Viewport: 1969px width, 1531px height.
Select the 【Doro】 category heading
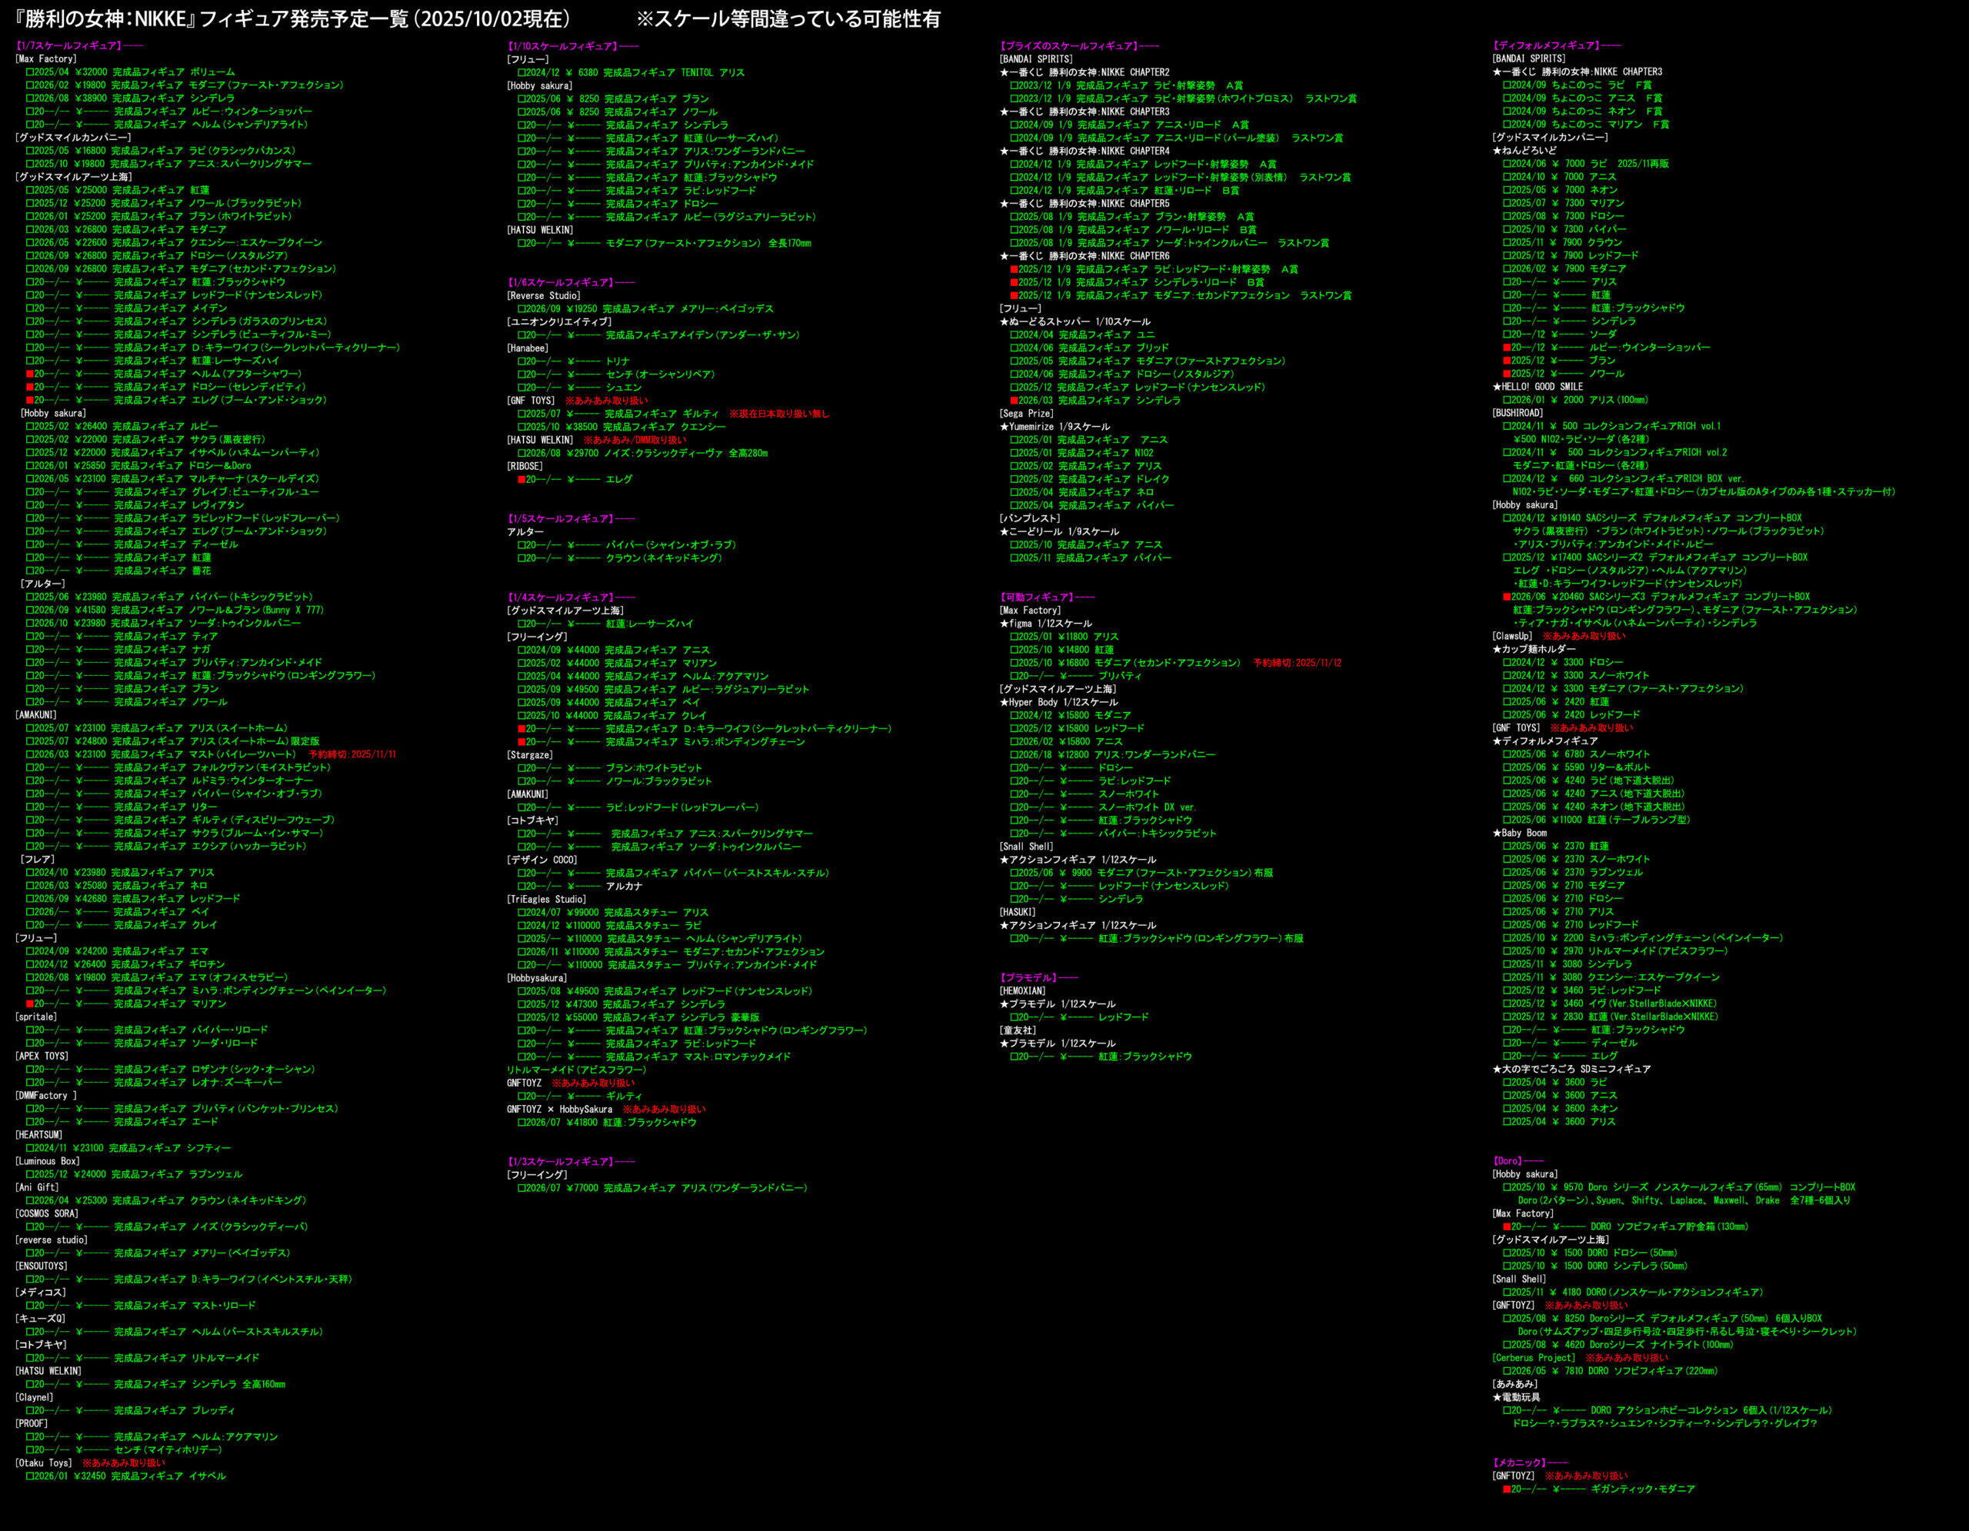1509,1160
